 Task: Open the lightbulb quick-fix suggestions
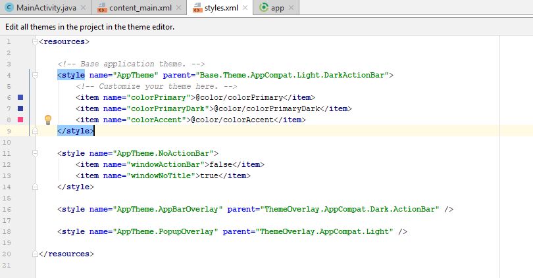coord(48,120)
